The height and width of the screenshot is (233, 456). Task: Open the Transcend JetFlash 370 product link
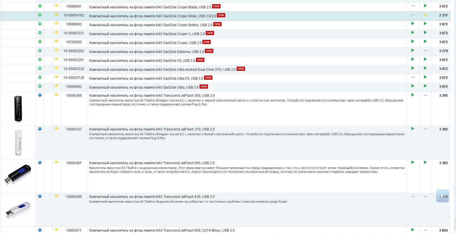152,129
